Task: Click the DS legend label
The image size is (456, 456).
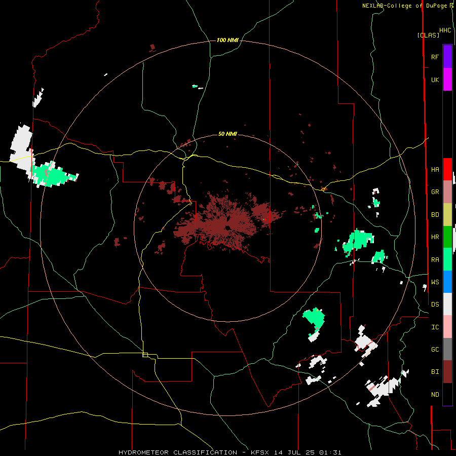Action: (x=435, y=305)
